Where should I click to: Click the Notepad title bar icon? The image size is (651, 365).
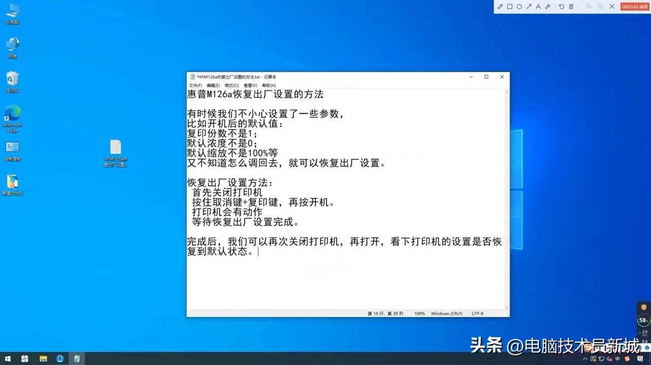[192, 77]
